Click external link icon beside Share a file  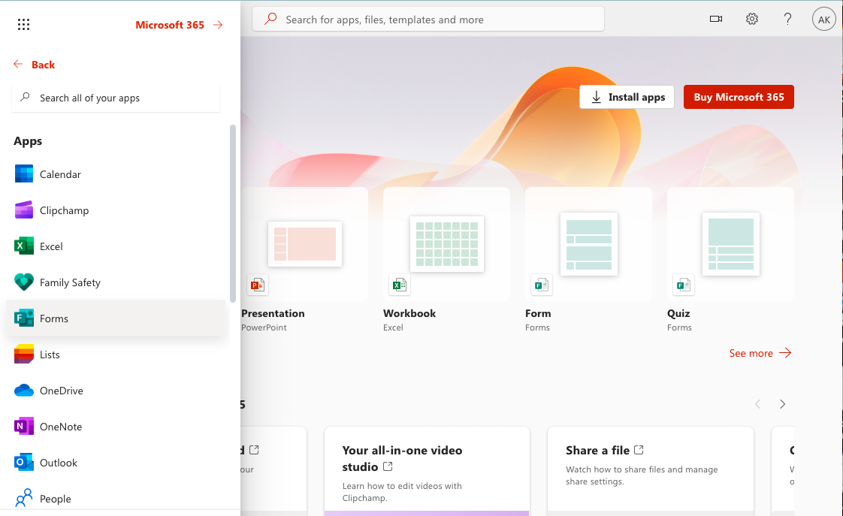(x=639, y=450)
